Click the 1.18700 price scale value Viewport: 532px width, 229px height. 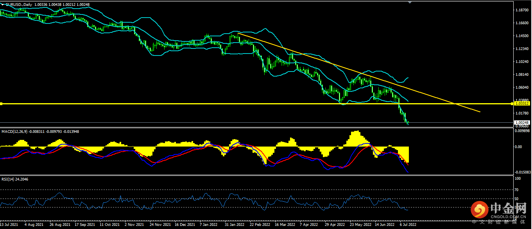[522, 10]
